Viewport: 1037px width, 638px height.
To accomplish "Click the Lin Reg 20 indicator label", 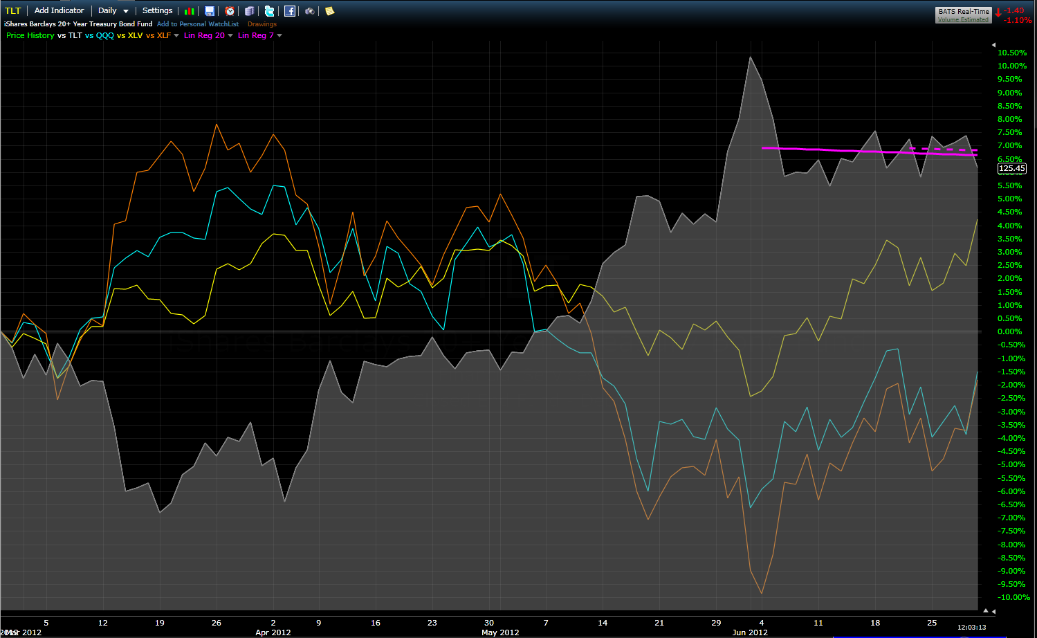I will (204, 35).
